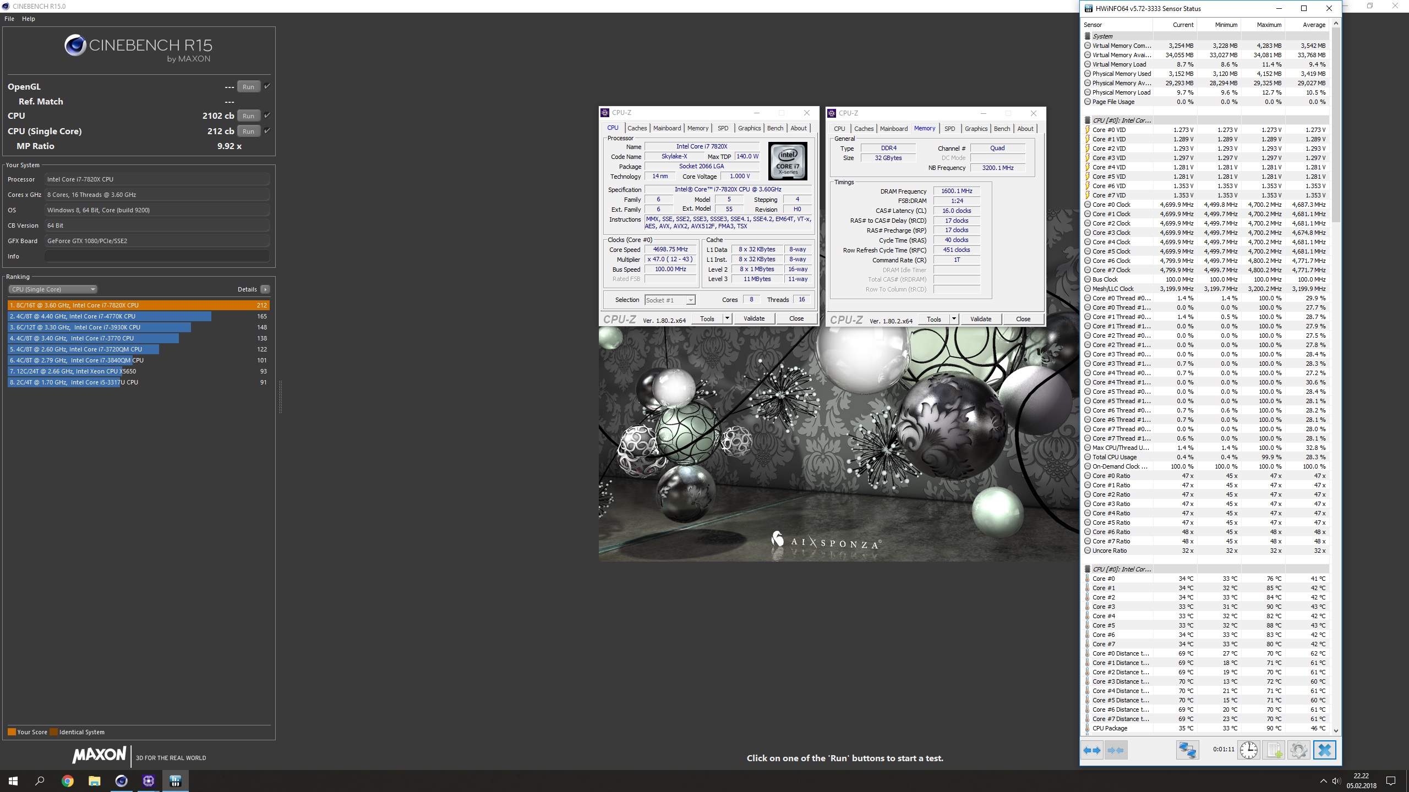The image size is (1409, 792).
Task: Start logging with the sheet-plus icon
Action: coord(1274,750)
